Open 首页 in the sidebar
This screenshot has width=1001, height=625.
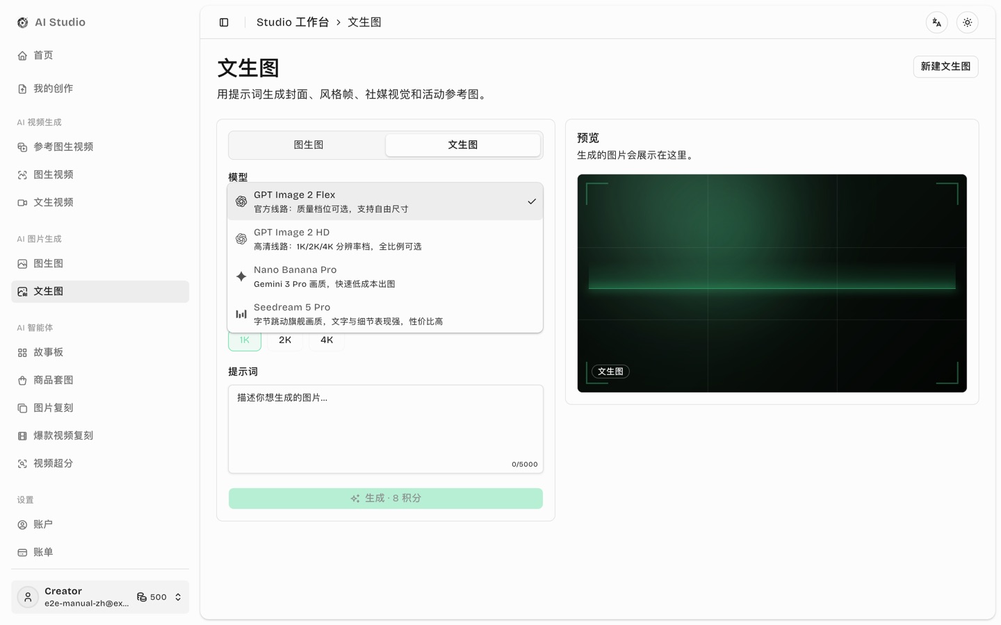(100, 56)
